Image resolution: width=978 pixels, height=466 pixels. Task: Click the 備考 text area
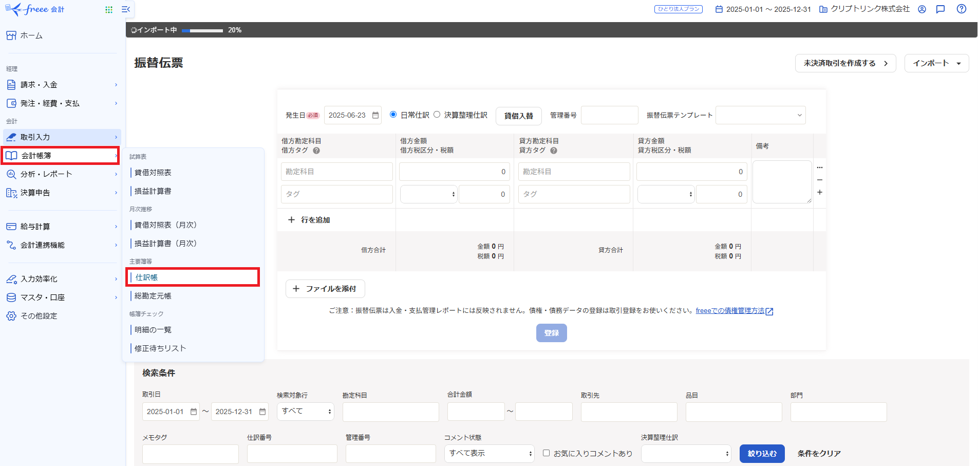tap(782, 182)
